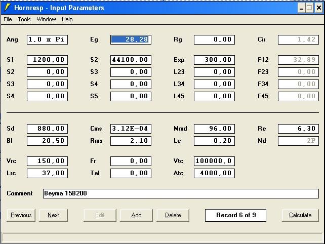Click the F23 field

click(x=298, y=72)
